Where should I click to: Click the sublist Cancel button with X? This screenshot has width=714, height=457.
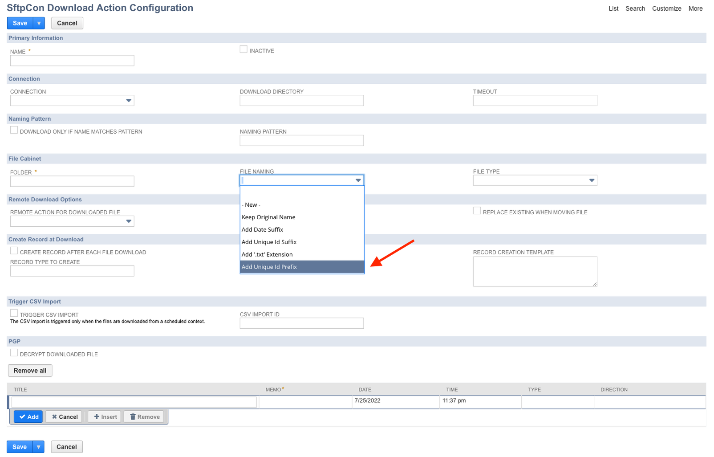tap(64, 417)
